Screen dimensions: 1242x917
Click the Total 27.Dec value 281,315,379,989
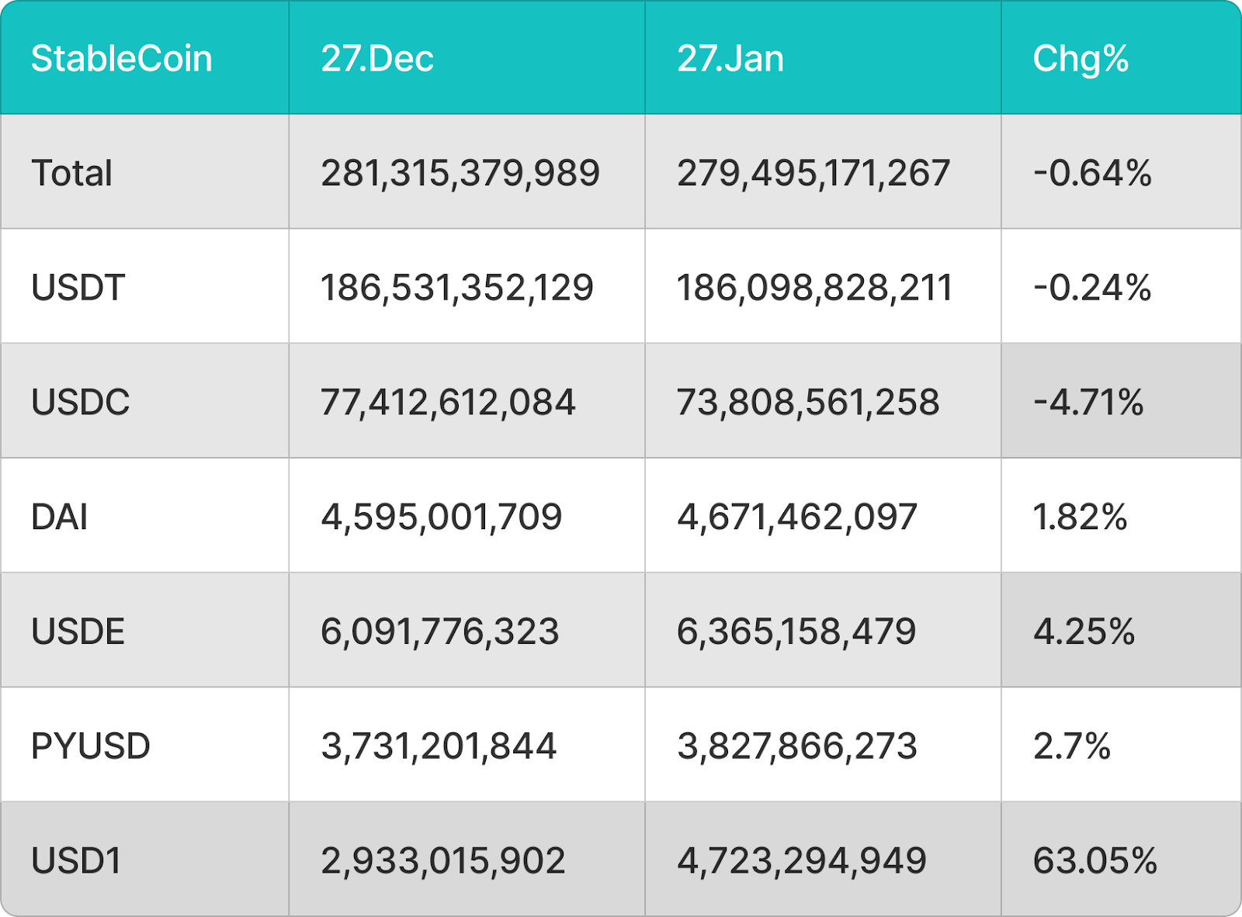point(460,173)
